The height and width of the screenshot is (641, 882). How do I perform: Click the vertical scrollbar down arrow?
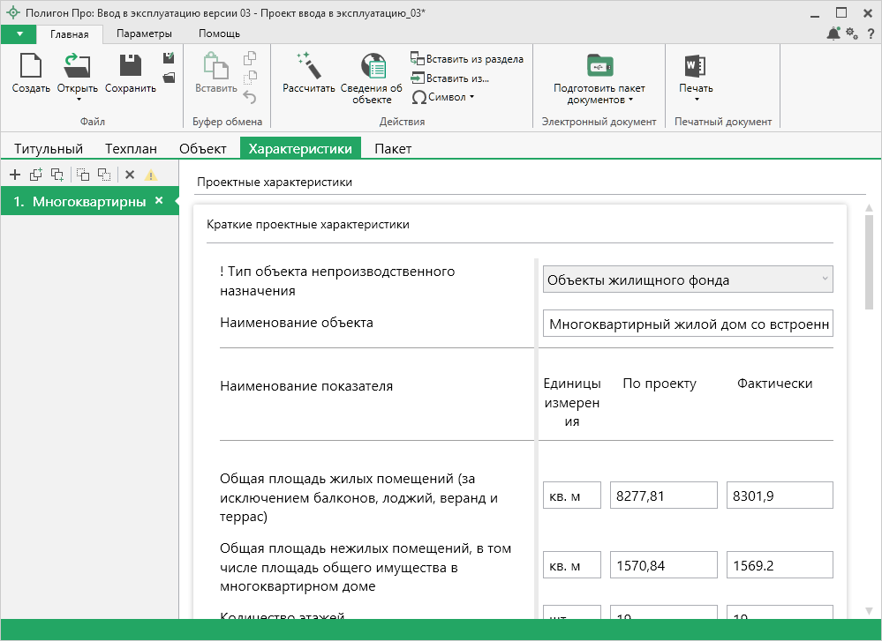pos(869,610)
